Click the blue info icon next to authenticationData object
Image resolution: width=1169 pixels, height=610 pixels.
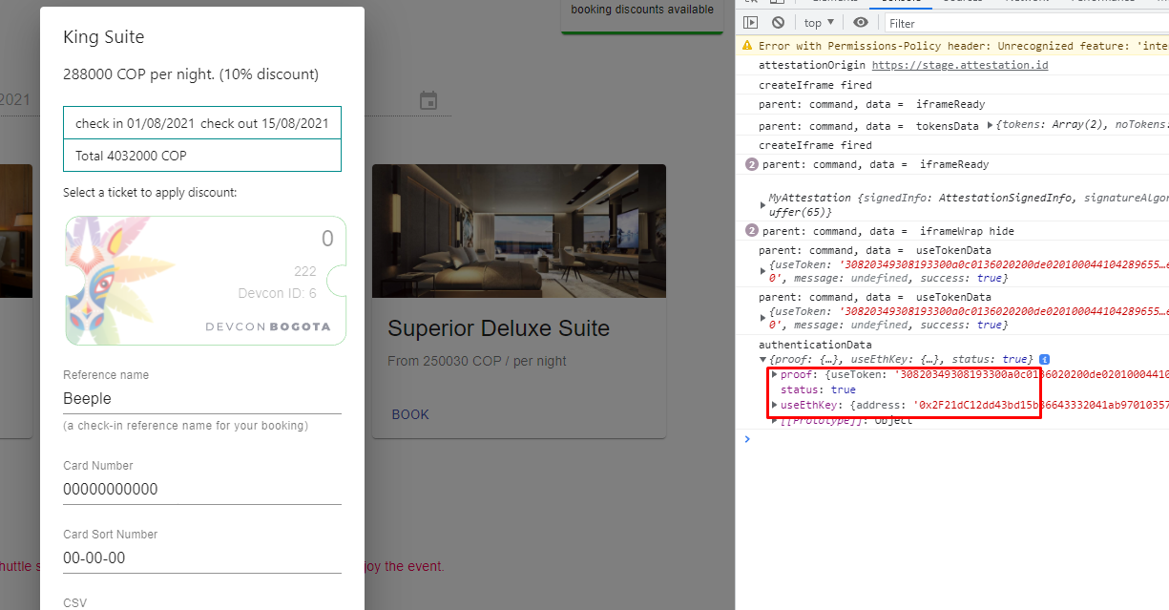1044,359
